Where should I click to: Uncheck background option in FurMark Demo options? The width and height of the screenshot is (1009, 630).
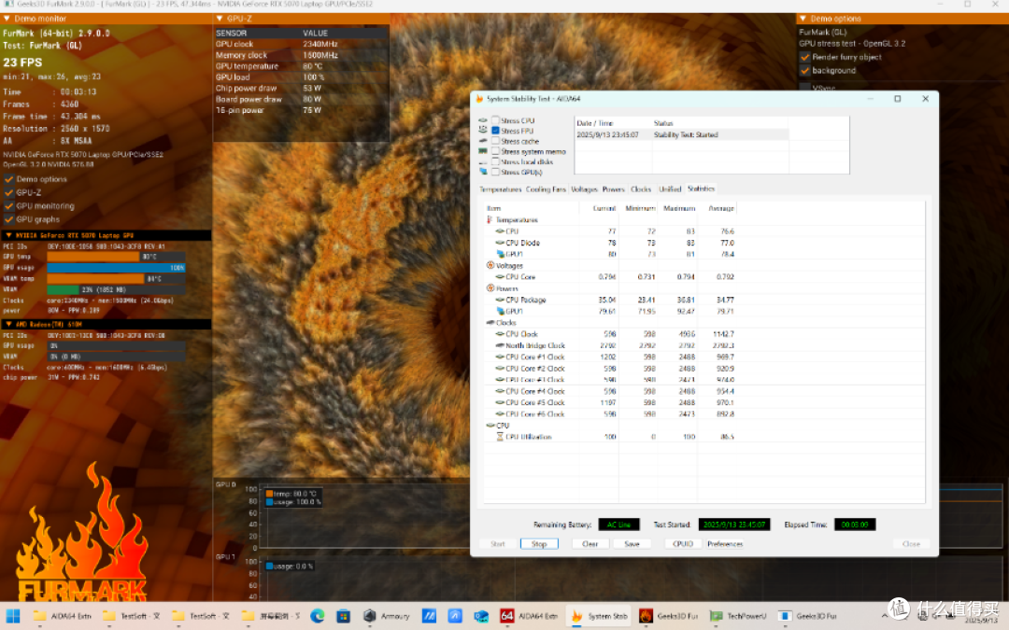805,70
